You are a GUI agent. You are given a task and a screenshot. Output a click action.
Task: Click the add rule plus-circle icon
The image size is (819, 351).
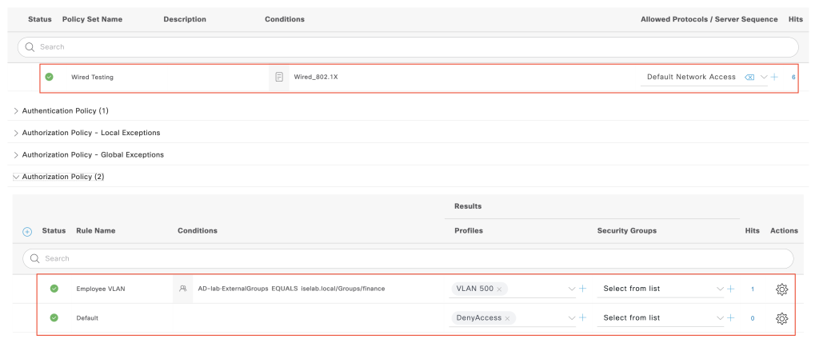[x=27, y=232]
